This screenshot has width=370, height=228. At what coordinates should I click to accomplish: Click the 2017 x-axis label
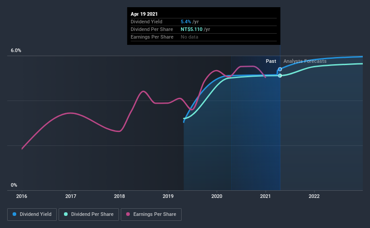coord(71,196)
